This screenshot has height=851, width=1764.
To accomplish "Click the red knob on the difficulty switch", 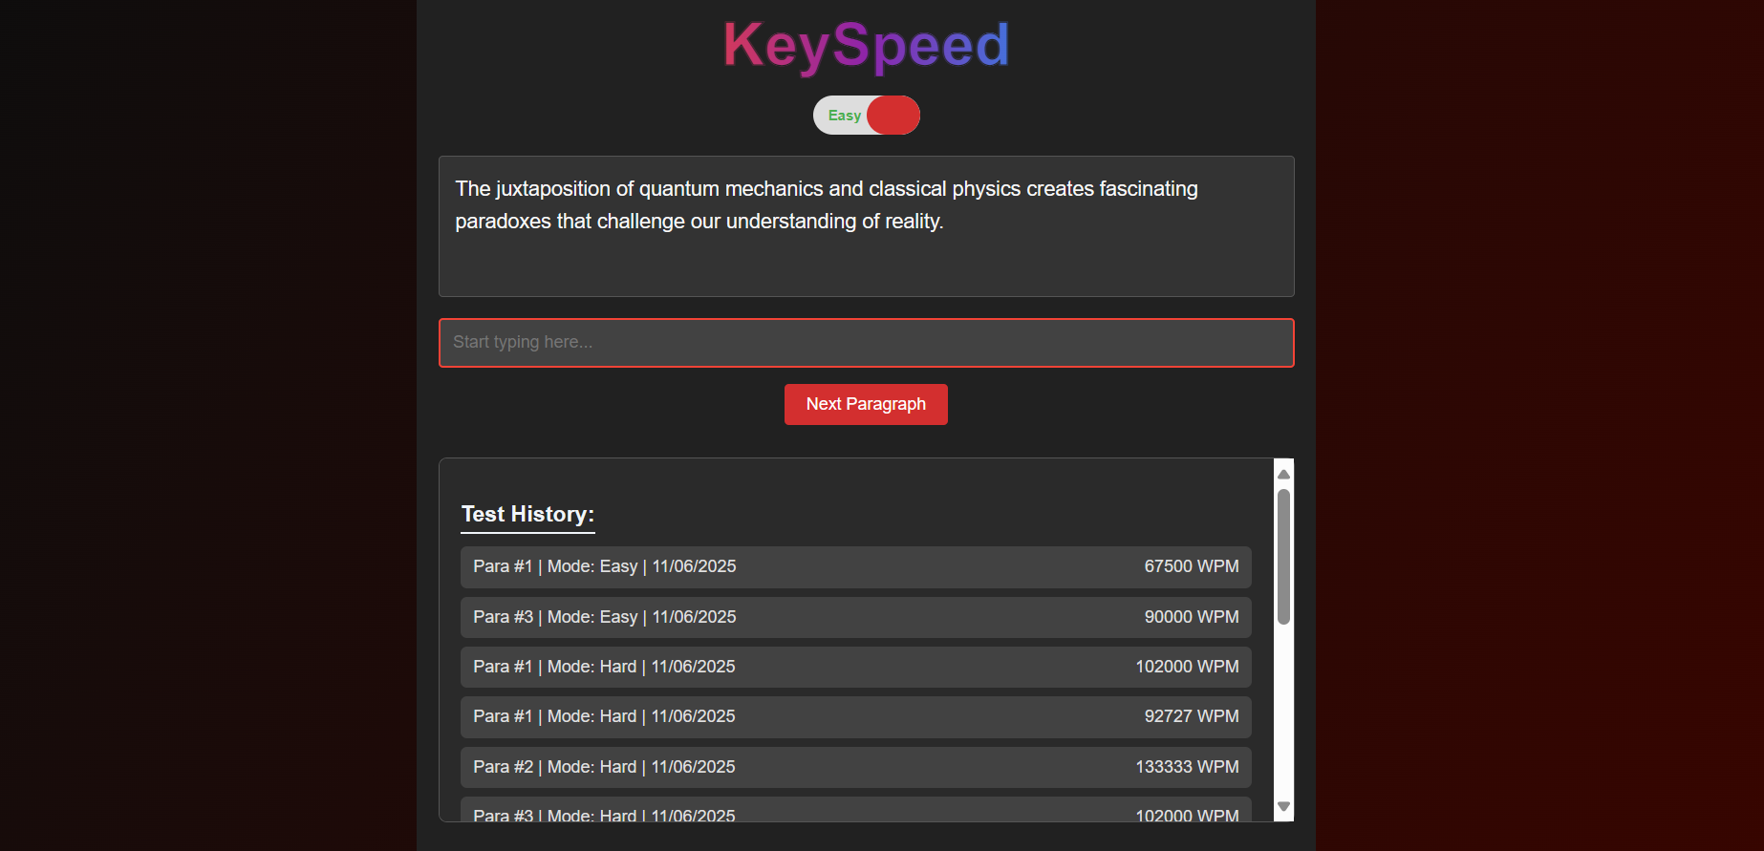I will coord(893,116).
